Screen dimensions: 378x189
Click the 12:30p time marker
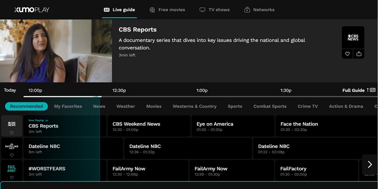tap(119, 91)
